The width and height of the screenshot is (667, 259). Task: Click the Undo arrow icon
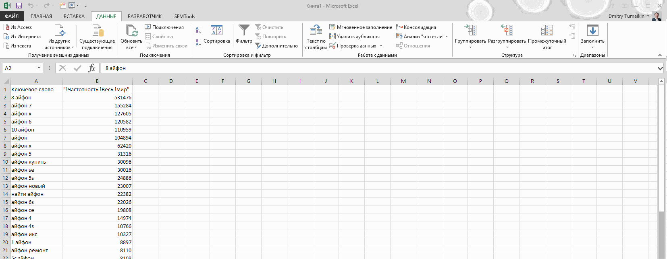pos(31,6)
